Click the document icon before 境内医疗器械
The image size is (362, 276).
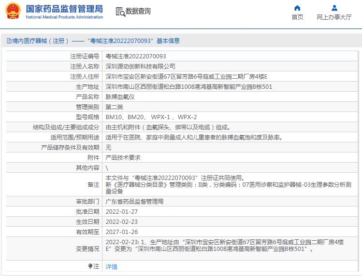tap(9, 41)
